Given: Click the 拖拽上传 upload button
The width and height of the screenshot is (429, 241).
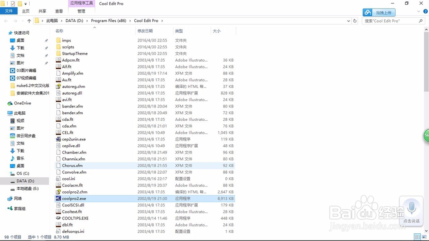Looking at the screenshot, I should 379,12.
